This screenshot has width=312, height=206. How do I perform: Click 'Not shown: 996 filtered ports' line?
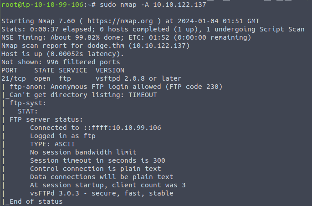pyautogui.click(x=61, y=62)
